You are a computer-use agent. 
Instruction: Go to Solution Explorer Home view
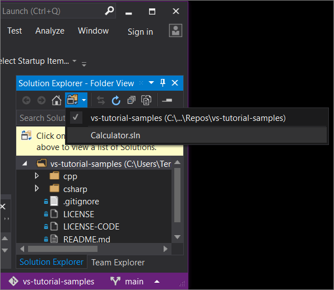coord(57,100)
